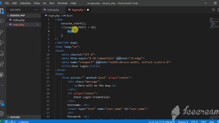This screenshot has height=123, width=219.
Task: Expand the OUTLINE section
Action: (x=24, y=117)
